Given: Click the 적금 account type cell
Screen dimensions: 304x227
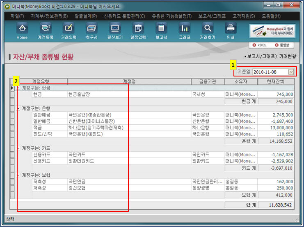Looking at the screenshot, I should click(50, 128).
